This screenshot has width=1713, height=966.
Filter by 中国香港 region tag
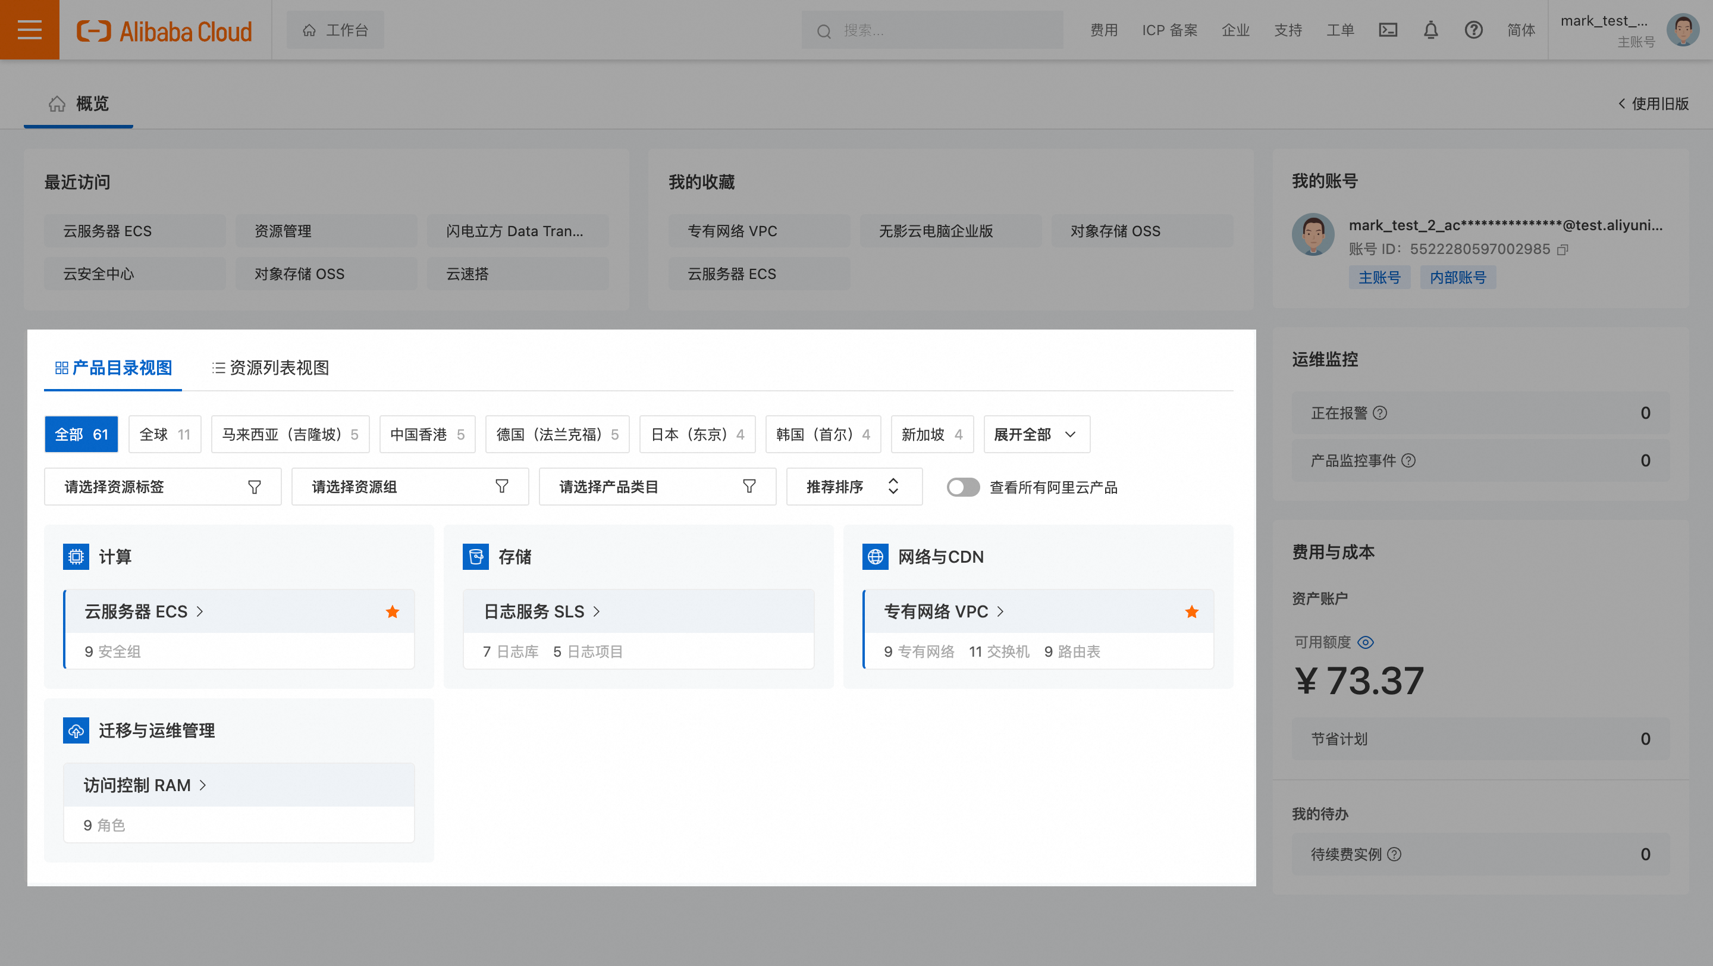[x=428, y=434]
